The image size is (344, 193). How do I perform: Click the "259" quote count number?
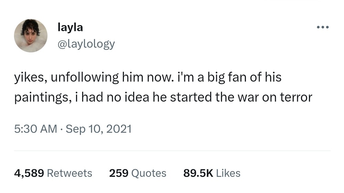coord(119,173)
